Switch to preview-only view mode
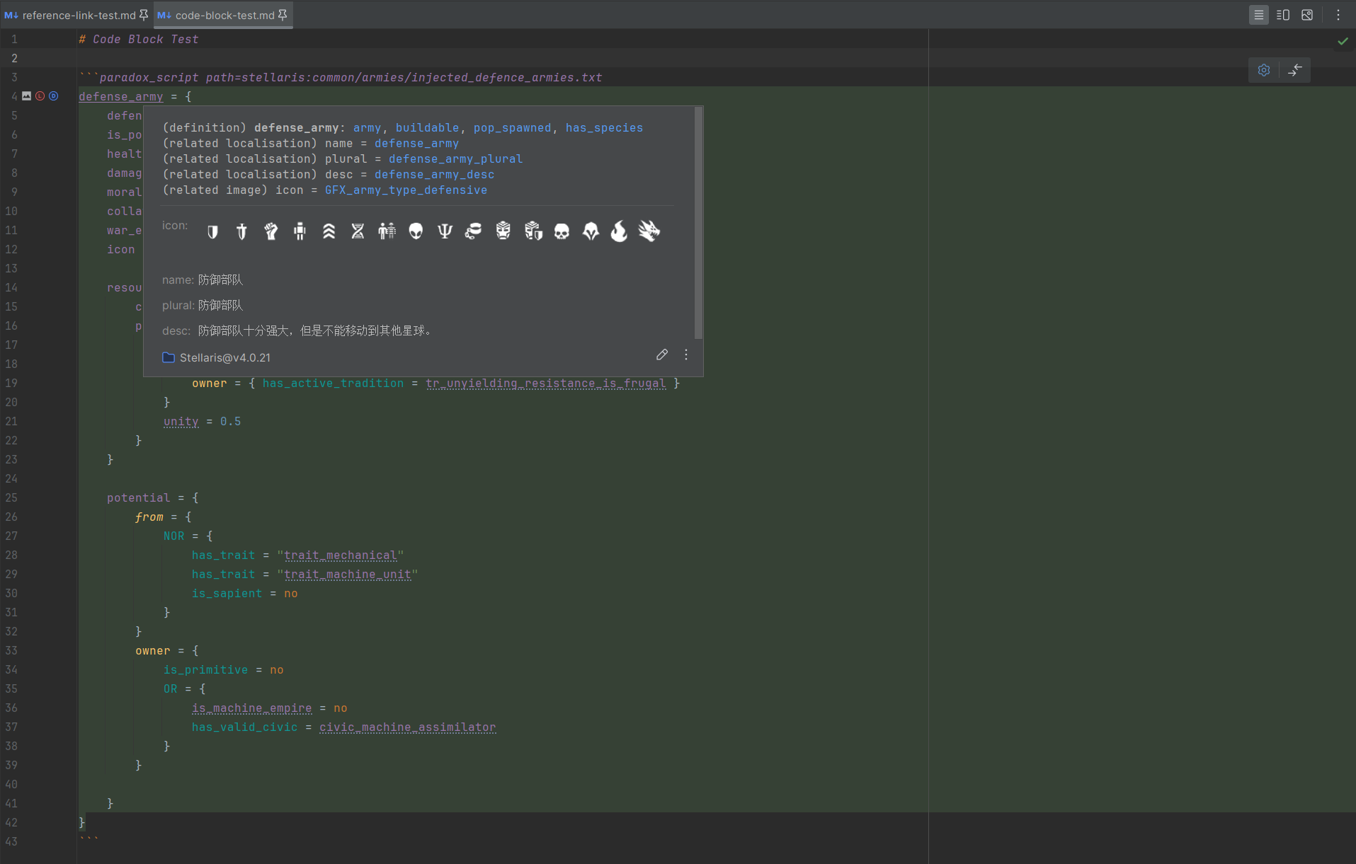1356x864 pixels. (1307, 15)
